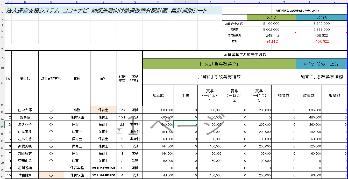The height and width of the screenshot is (179, 348).
Task: Select column N header
Action: pos(309,2)
